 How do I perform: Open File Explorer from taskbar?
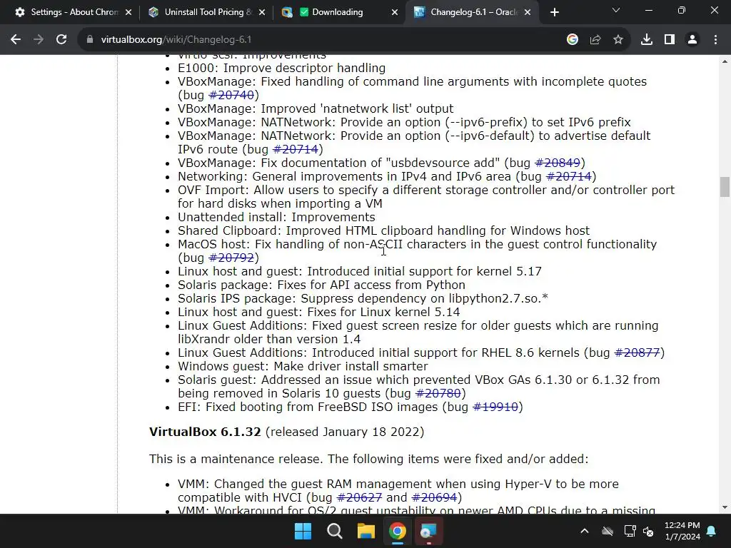coord(366,531)
